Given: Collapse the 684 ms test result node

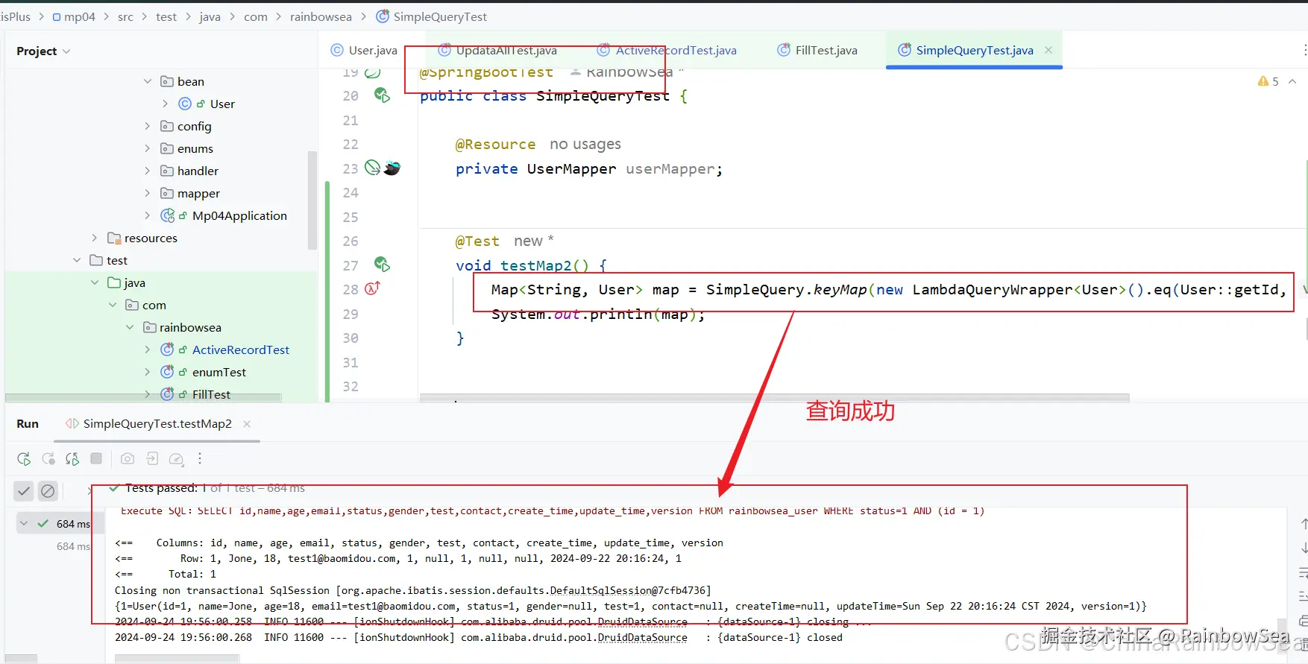Looking at the screenshot, I should 24,523.
